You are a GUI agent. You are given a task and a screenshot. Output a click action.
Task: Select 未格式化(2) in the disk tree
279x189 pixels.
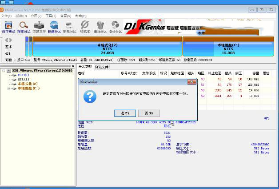pyautogui.click(x=28, y=84)
